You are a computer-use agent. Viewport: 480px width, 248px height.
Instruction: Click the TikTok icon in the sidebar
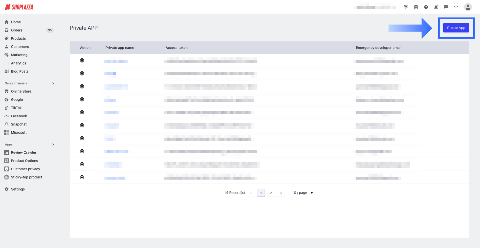point(6,108)
